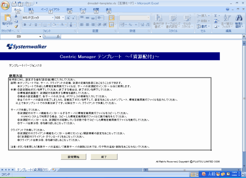
Task: Open 並べ替えとフィルタ sort and filter
Action: 227,21
